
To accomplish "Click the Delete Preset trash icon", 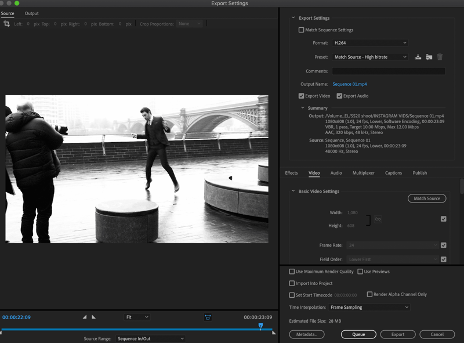I will [x=439, y=57].
